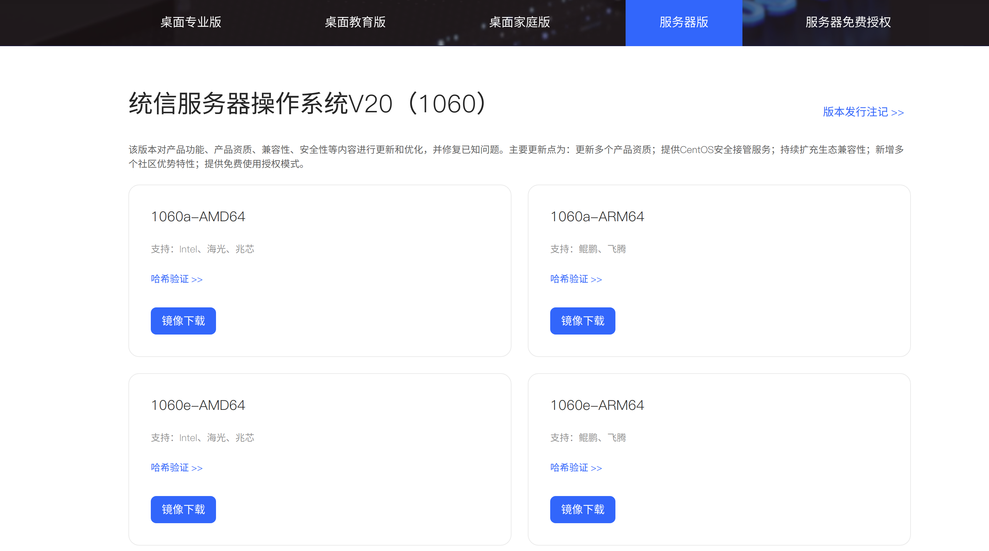Click the 1060a-ARM64 card title
The height and width of the screenshot is (551, 989).
click(x=597, y=217)
